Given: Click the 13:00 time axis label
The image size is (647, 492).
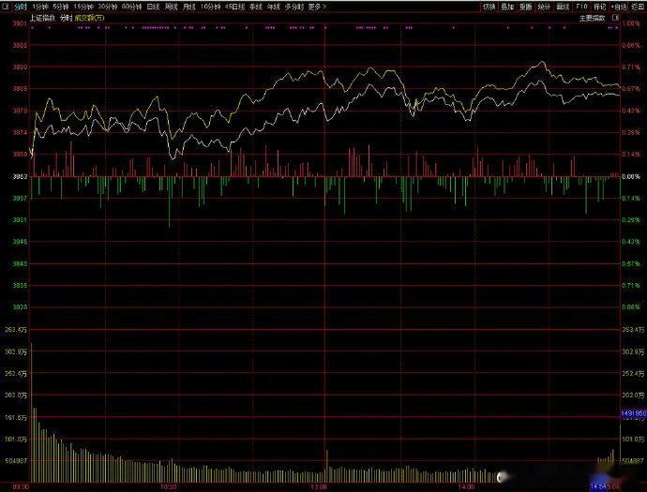Looking at the screenshot, I should [319, 487].
